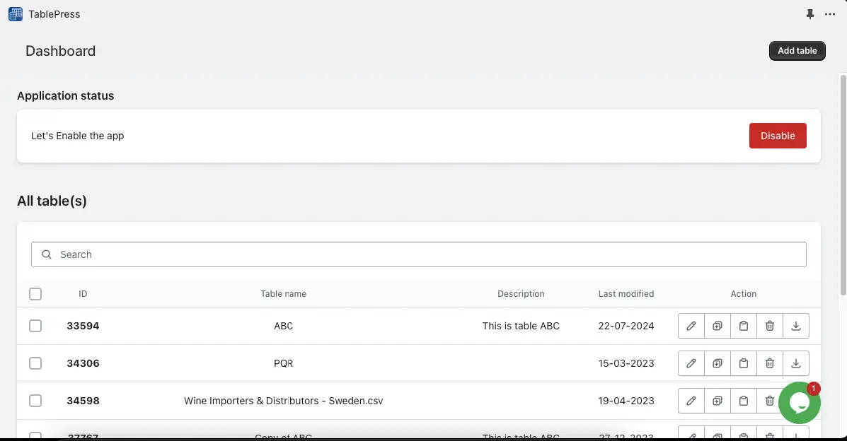Edit the ABC table with pencil icon
The image size is (847, 441).
pos(691,326)
